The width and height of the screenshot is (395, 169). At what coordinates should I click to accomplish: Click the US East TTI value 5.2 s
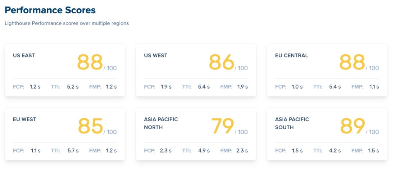pos(73,87)
